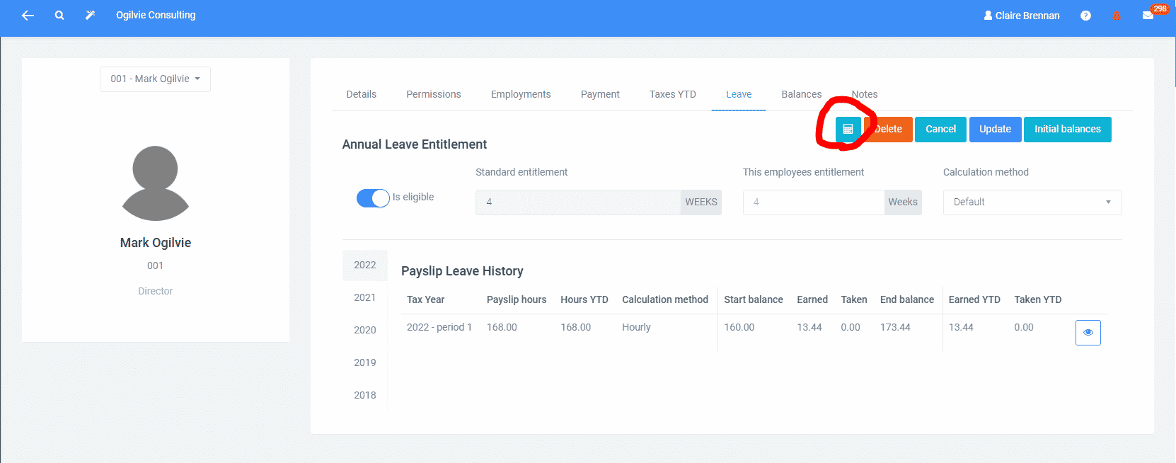The image size is (1176, 463).
Task: Click the back arrow icon
Action: 28,15
